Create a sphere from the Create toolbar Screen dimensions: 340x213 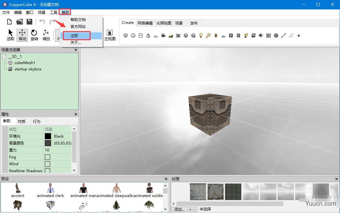[x=133, y=35]
